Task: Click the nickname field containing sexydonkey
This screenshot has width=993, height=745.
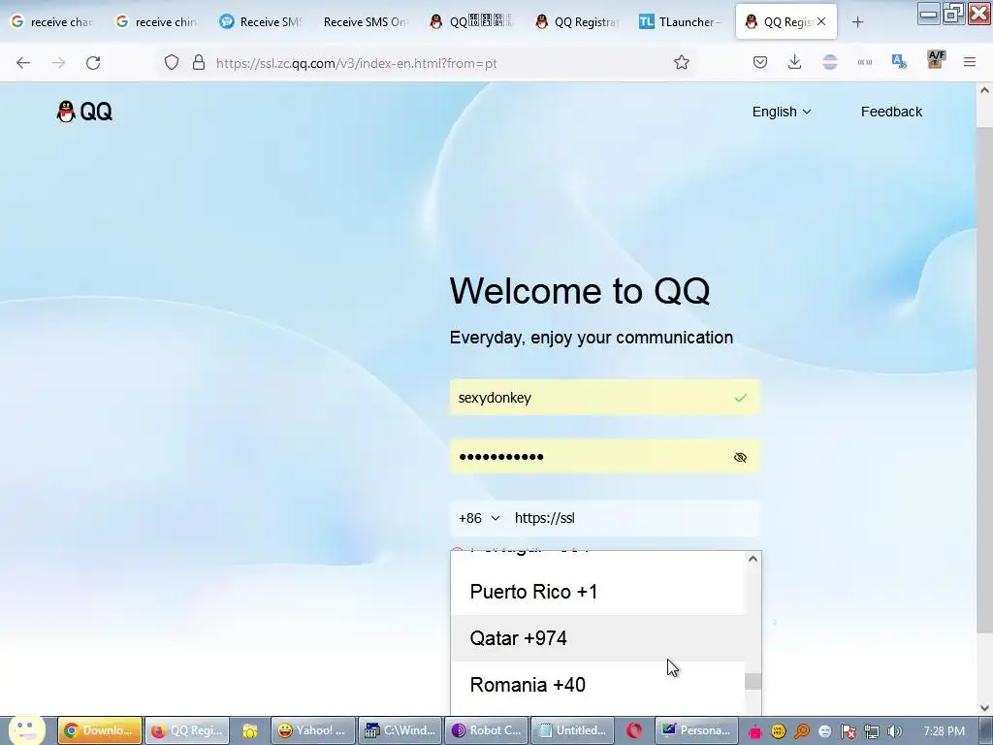Action: pyautogui.click(x=605, y=398)
